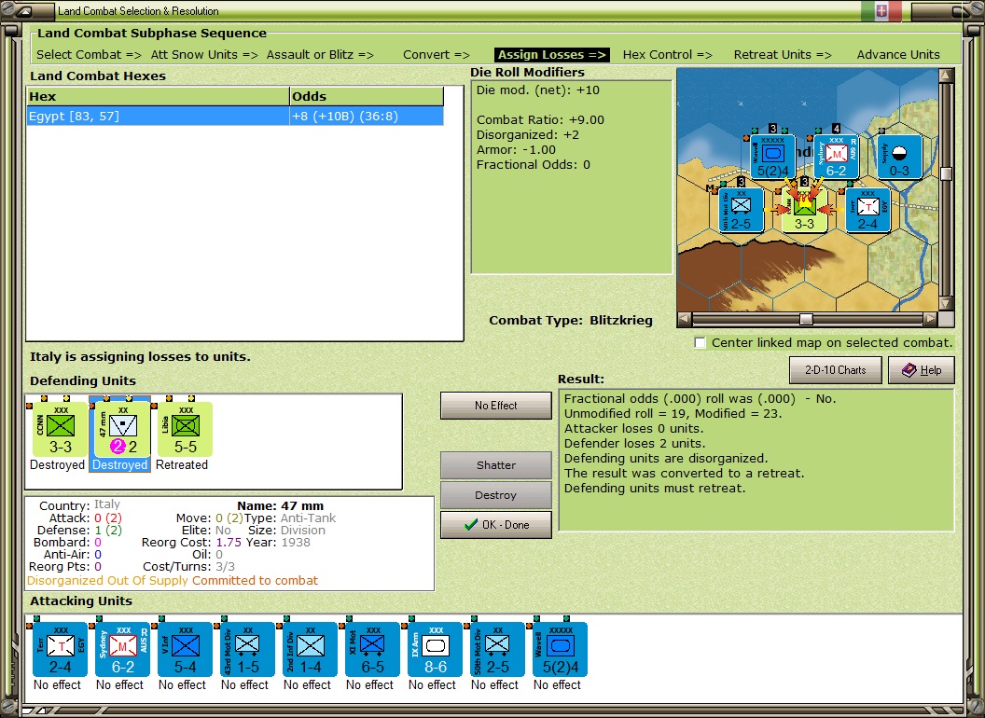
Task: Click the XI Mot 6-5 attacking unit
Action: (x=372, y=650)
